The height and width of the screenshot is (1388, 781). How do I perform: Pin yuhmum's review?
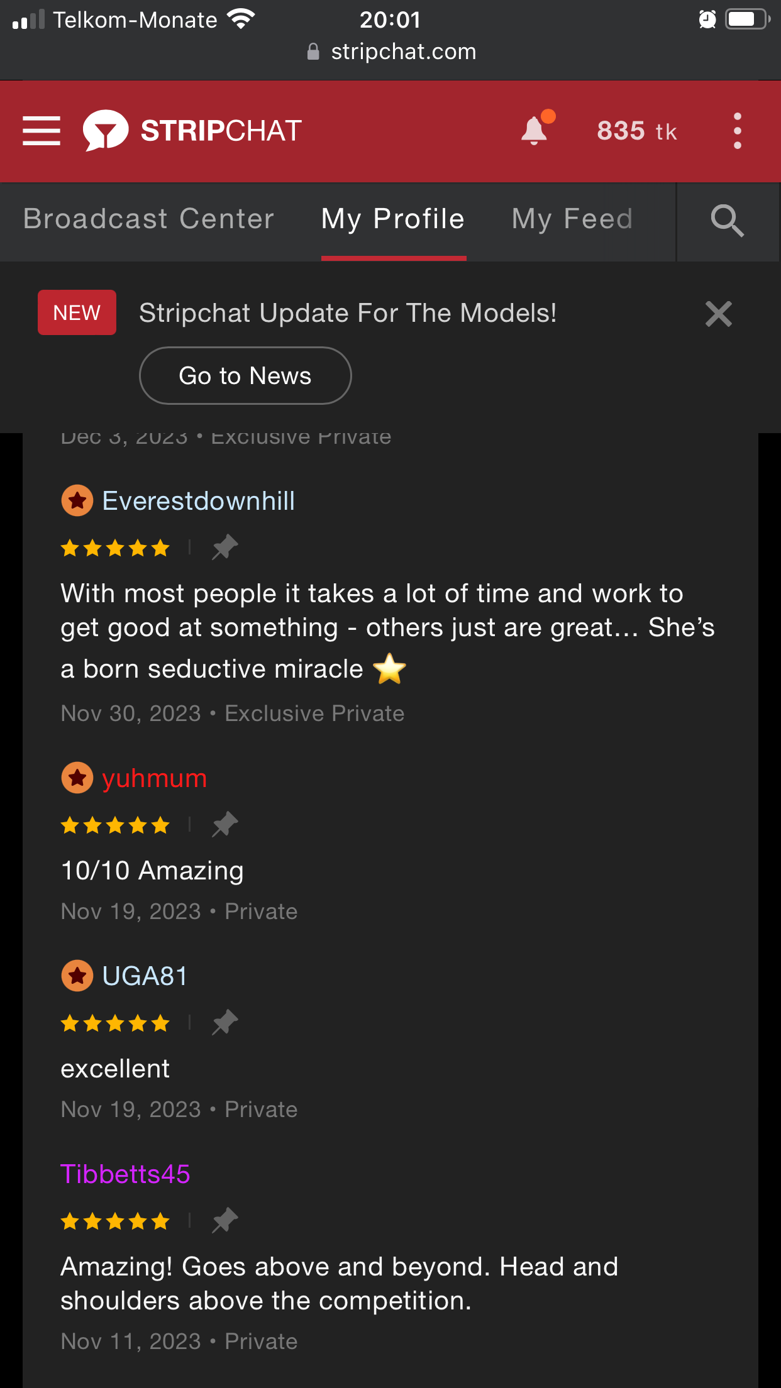pyautogui.click(x=224, y=824)
